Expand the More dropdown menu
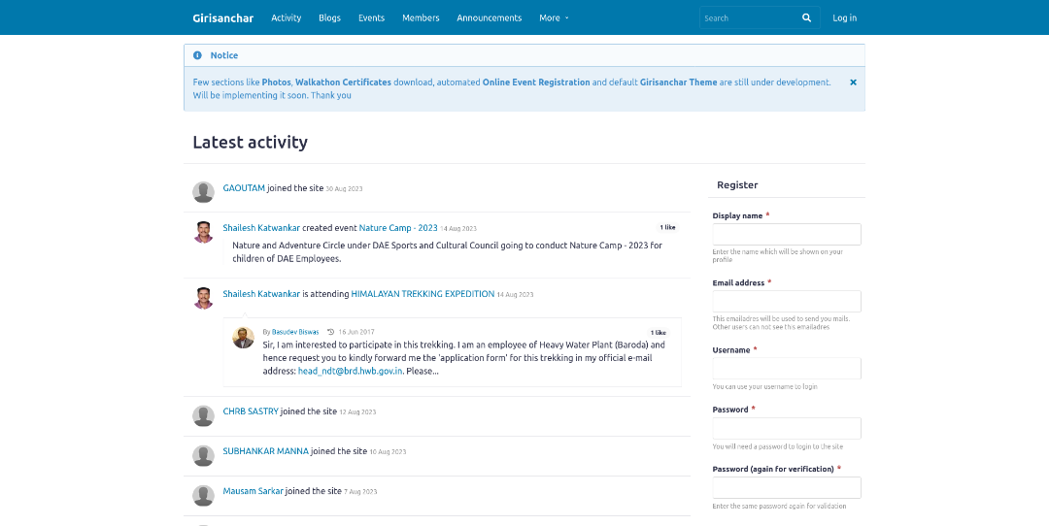The image size is (1049, 526). tap(554, 17)
